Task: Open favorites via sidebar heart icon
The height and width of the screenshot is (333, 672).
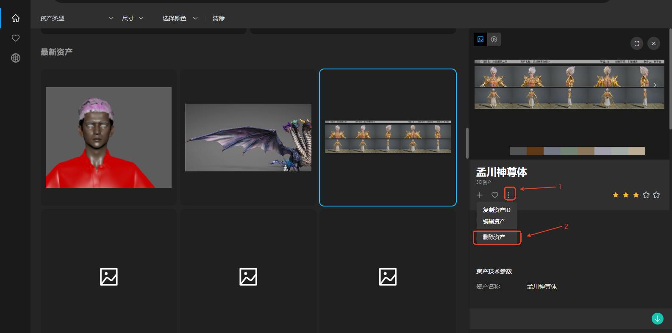Action: pyautogui.click(x=16, y=38)
